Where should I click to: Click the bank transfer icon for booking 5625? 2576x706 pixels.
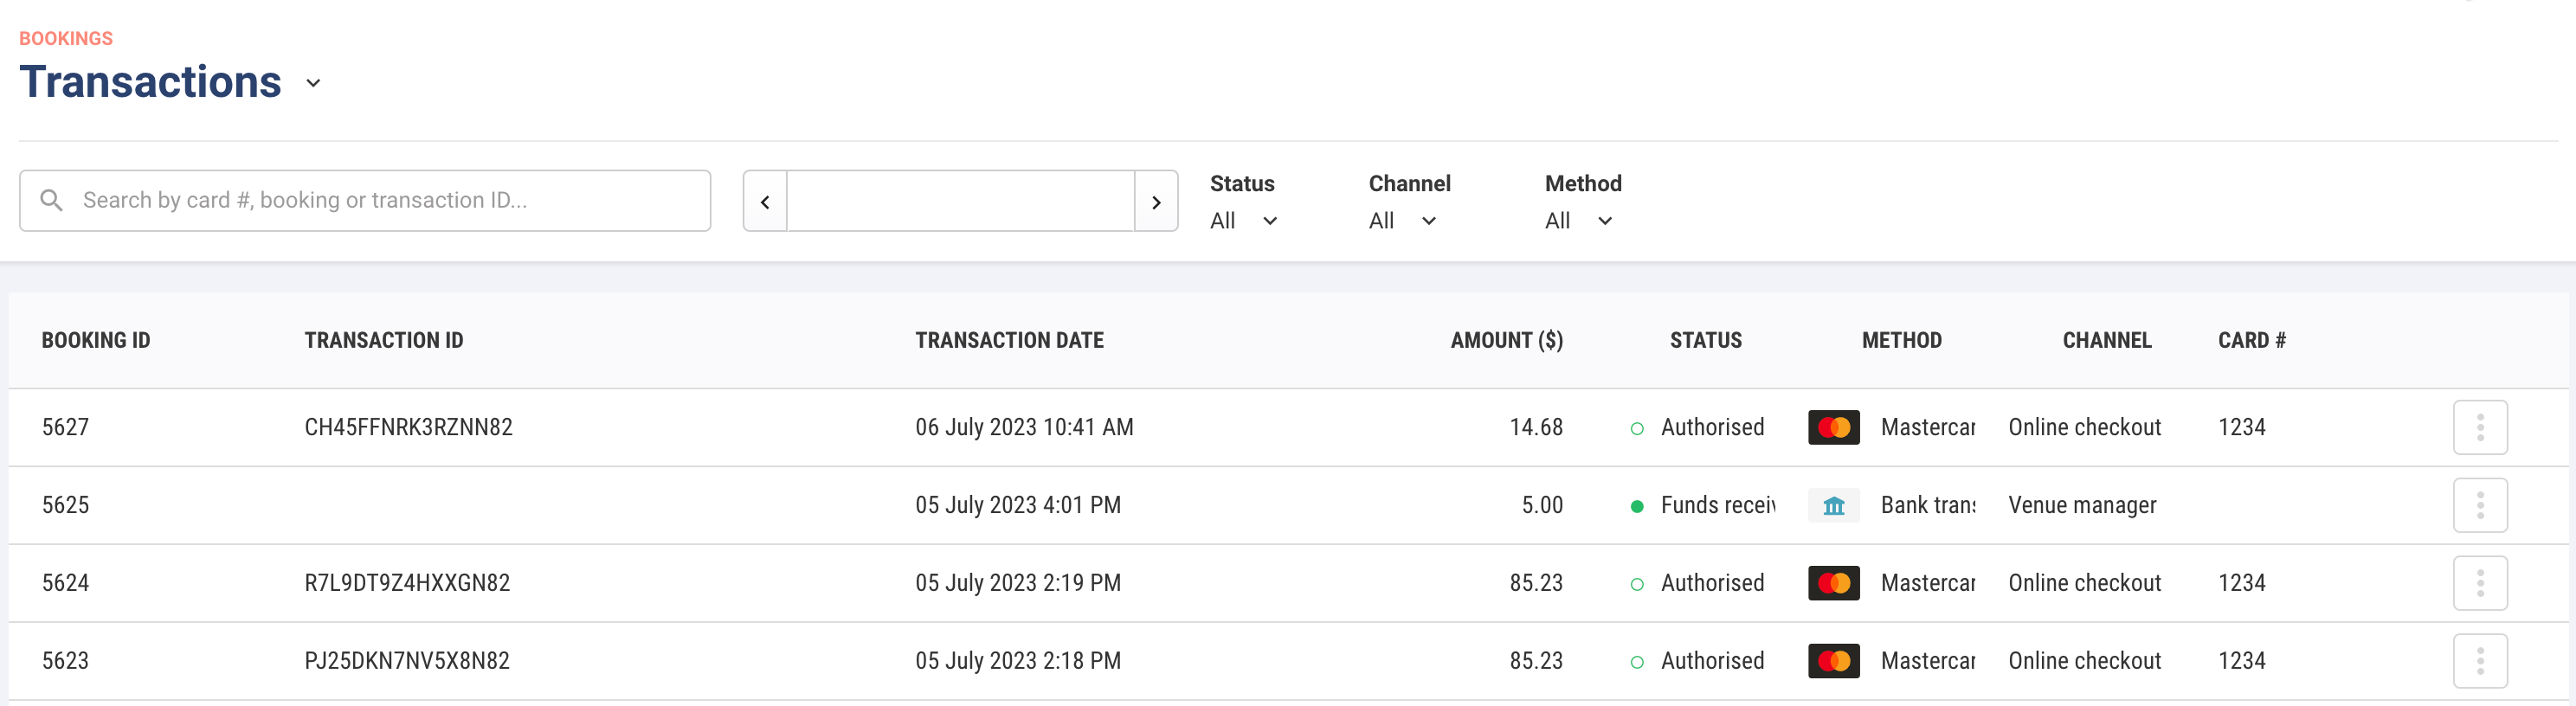pyautogui.click(x=1834, y=505)
